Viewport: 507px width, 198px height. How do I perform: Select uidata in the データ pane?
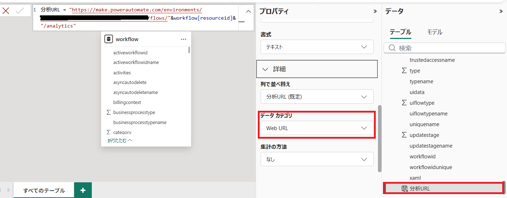pyautogui.click(x=417, y=92)
